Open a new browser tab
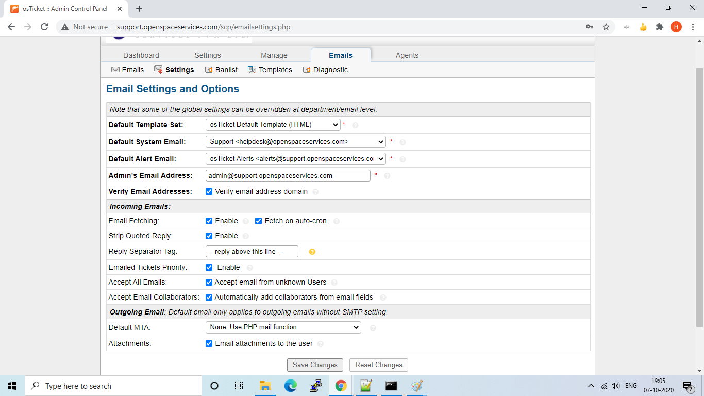Viewport: 704px width, 396px height. click(139, 9)
